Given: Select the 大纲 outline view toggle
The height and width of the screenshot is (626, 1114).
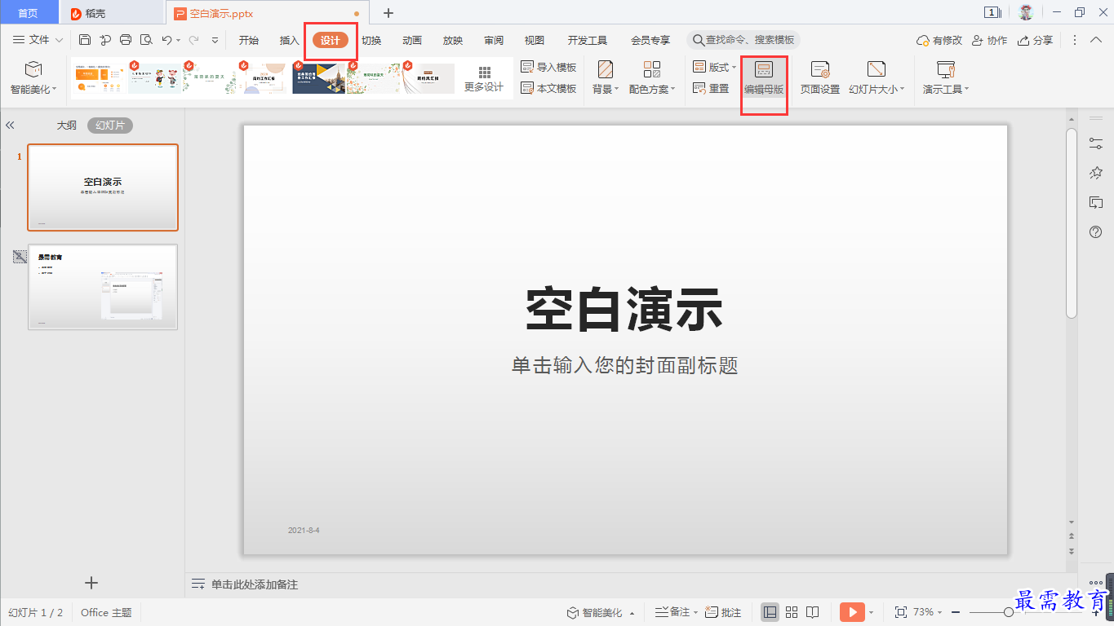Looking at the screenshot, I should click(66, 126).
